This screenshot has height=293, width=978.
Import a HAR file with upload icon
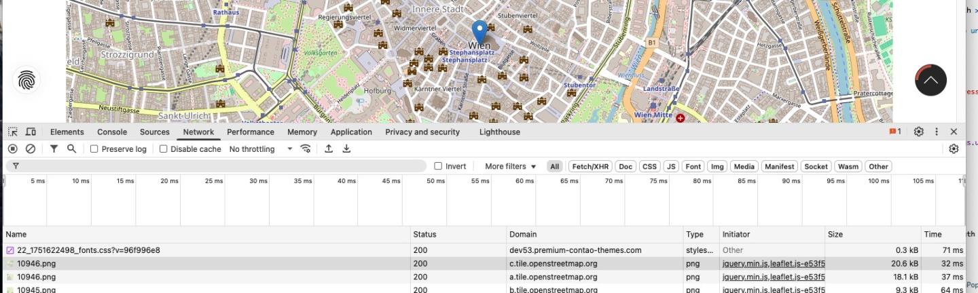(329, 149)
